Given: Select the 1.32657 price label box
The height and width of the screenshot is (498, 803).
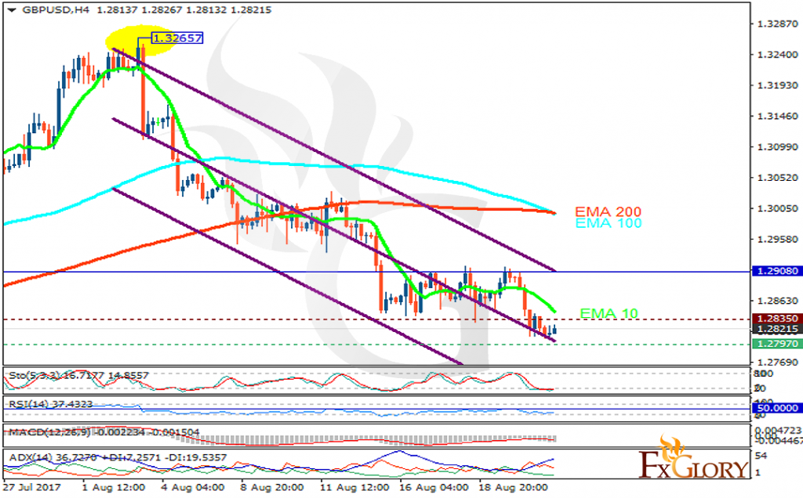Looking at the screenshot, I should click(x=178, y=38).
